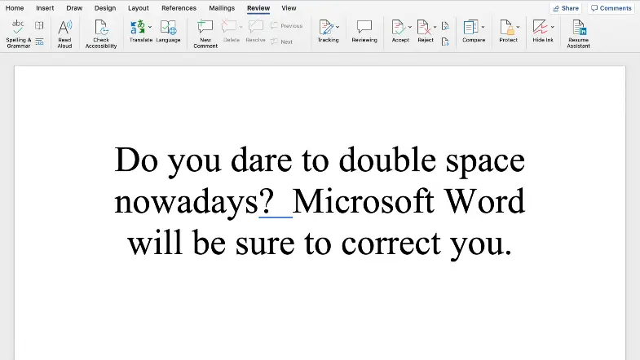Switch to the References tab

(179, 8)
